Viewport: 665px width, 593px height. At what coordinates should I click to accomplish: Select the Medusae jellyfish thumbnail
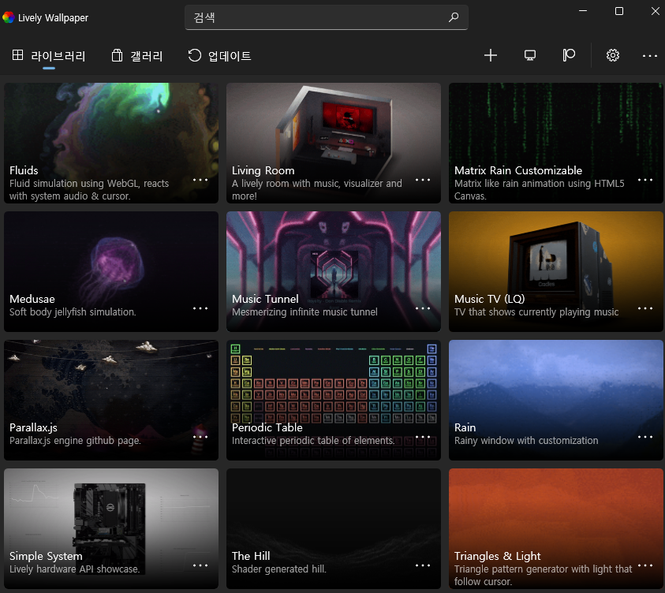111,271
